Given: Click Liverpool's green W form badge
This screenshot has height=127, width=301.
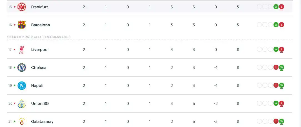Looking at the screenshot, I should [x=276, y=50].
